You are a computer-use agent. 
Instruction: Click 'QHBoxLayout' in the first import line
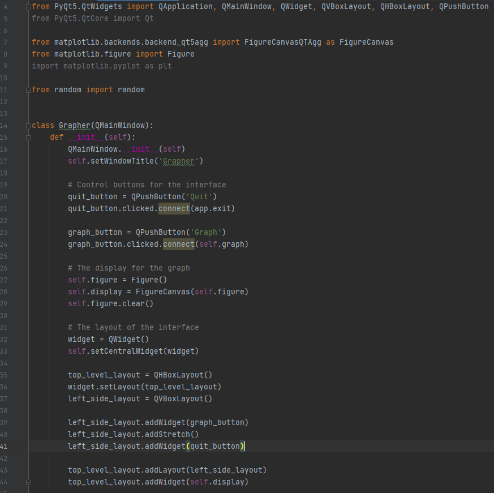point(405,7)
